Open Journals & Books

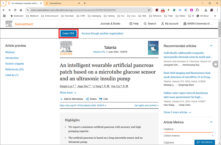click(110, 23)
